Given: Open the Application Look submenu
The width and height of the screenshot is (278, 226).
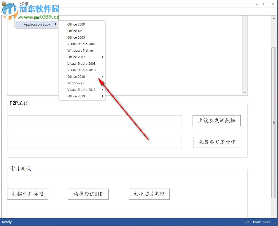Looking at the screenshot, I should tap(37, 24).
